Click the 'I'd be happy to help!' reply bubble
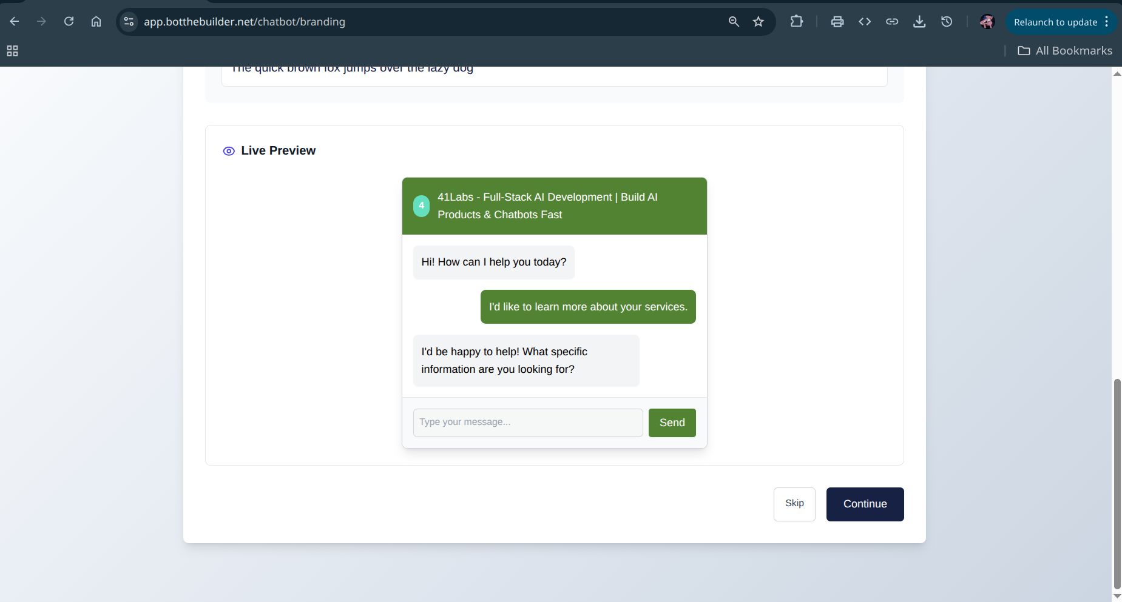The image size is (1122, 602). coord(526,361)
